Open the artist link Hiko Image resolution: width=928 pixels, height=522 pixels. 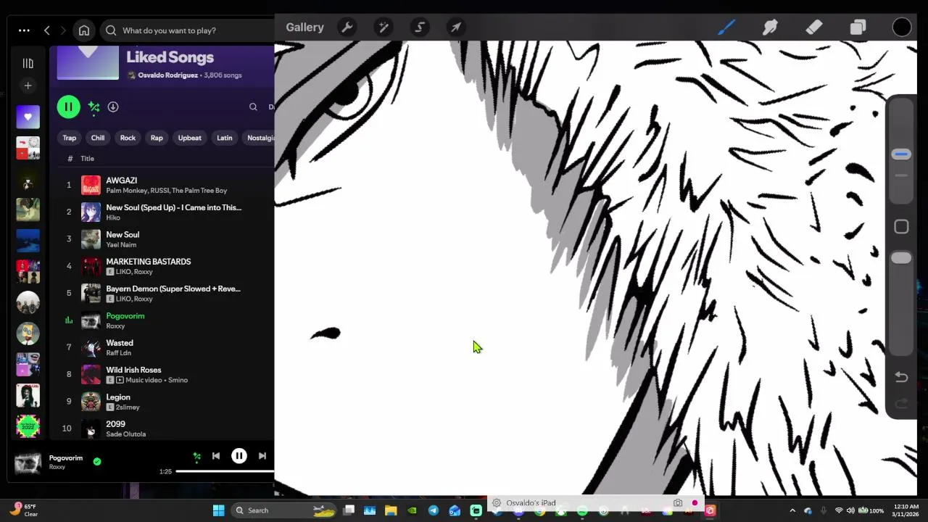coord(113,217)
